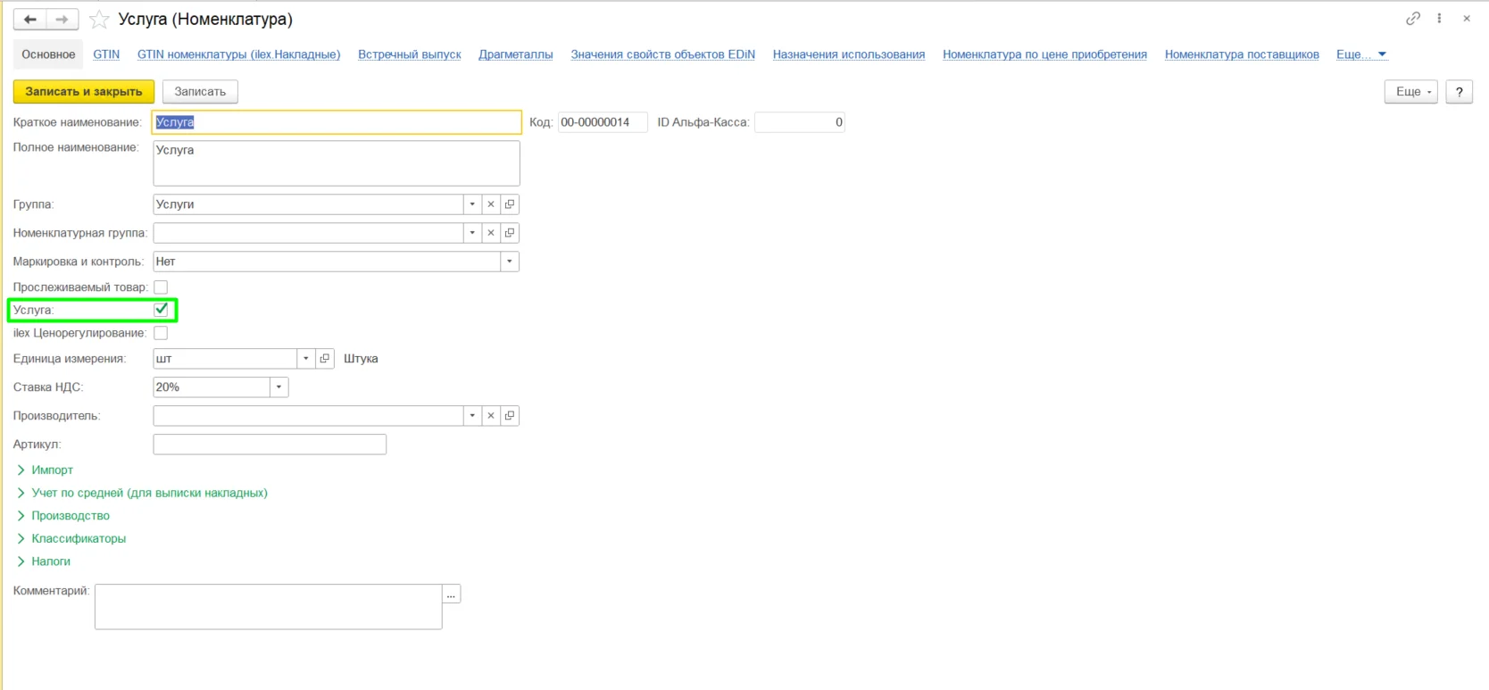Open Маркировка и контроль dropdown
This screenshot has width=1489, height=690.
pos(510,262)
